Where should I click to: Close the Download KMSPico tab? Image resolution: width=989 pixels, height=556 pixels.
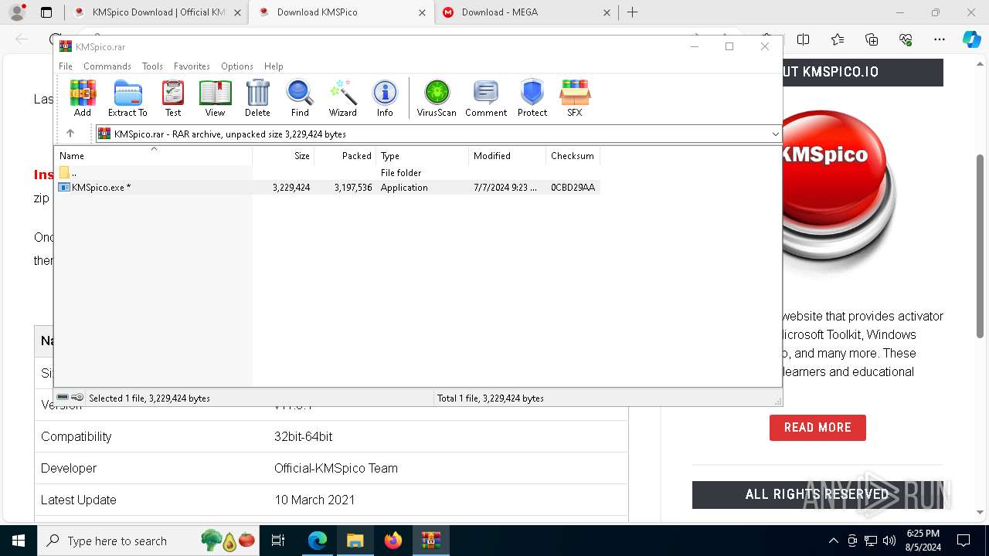[x=422, y=12]
